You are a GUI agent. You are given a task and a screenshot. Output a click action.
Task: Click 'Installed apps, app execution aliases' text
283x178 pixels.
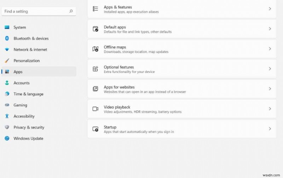click(x=131, y=12)
